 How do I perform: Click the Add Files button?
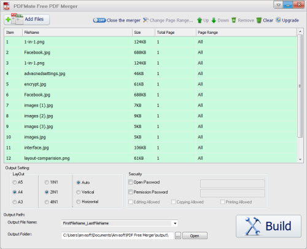click(x=26, y=20)
